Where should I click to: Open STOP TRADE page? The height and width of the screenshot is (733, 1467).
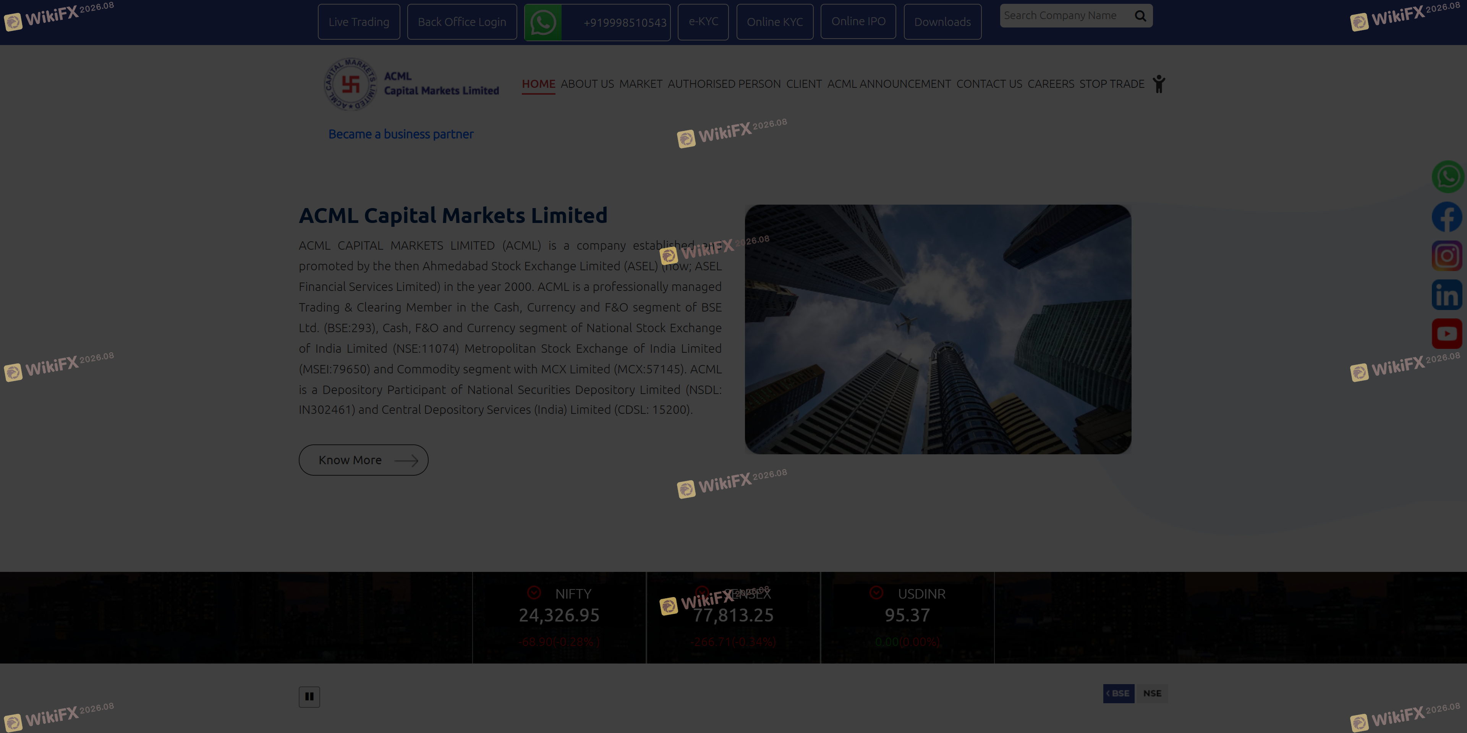tap(1112, 84)
